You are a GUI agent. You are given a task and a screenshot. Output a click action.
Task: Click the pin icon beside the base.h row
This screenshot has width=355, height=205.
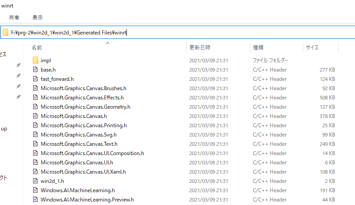pyautogui.click(x=18, y=76)
